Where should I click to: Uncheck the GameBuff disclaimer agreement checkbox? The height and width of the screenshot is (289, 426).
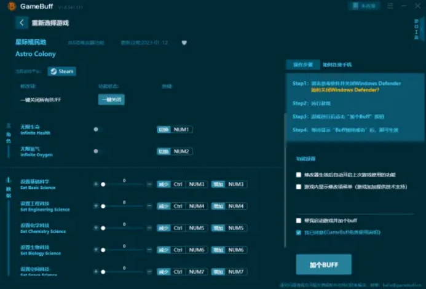299,232
